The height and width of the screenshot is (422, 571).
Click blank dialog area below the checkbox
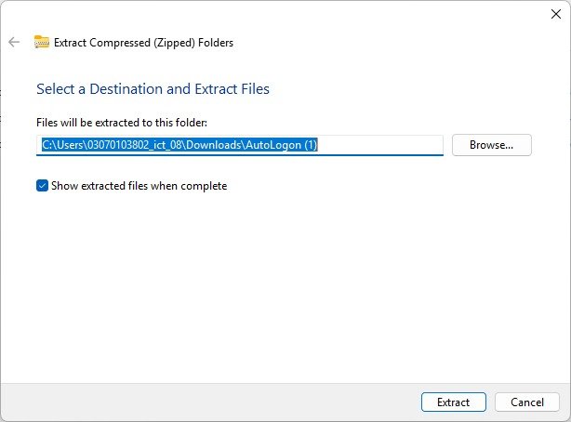279,279
